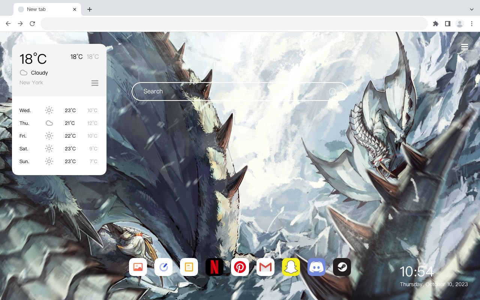Go forward one page
This screenshot has height=300, width=480.
pos(20,24)
